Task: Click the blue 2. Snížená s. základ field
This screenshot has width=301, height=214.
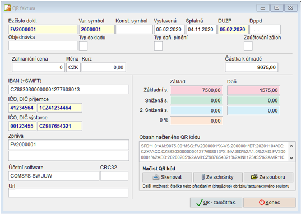Action: [196, 110]
